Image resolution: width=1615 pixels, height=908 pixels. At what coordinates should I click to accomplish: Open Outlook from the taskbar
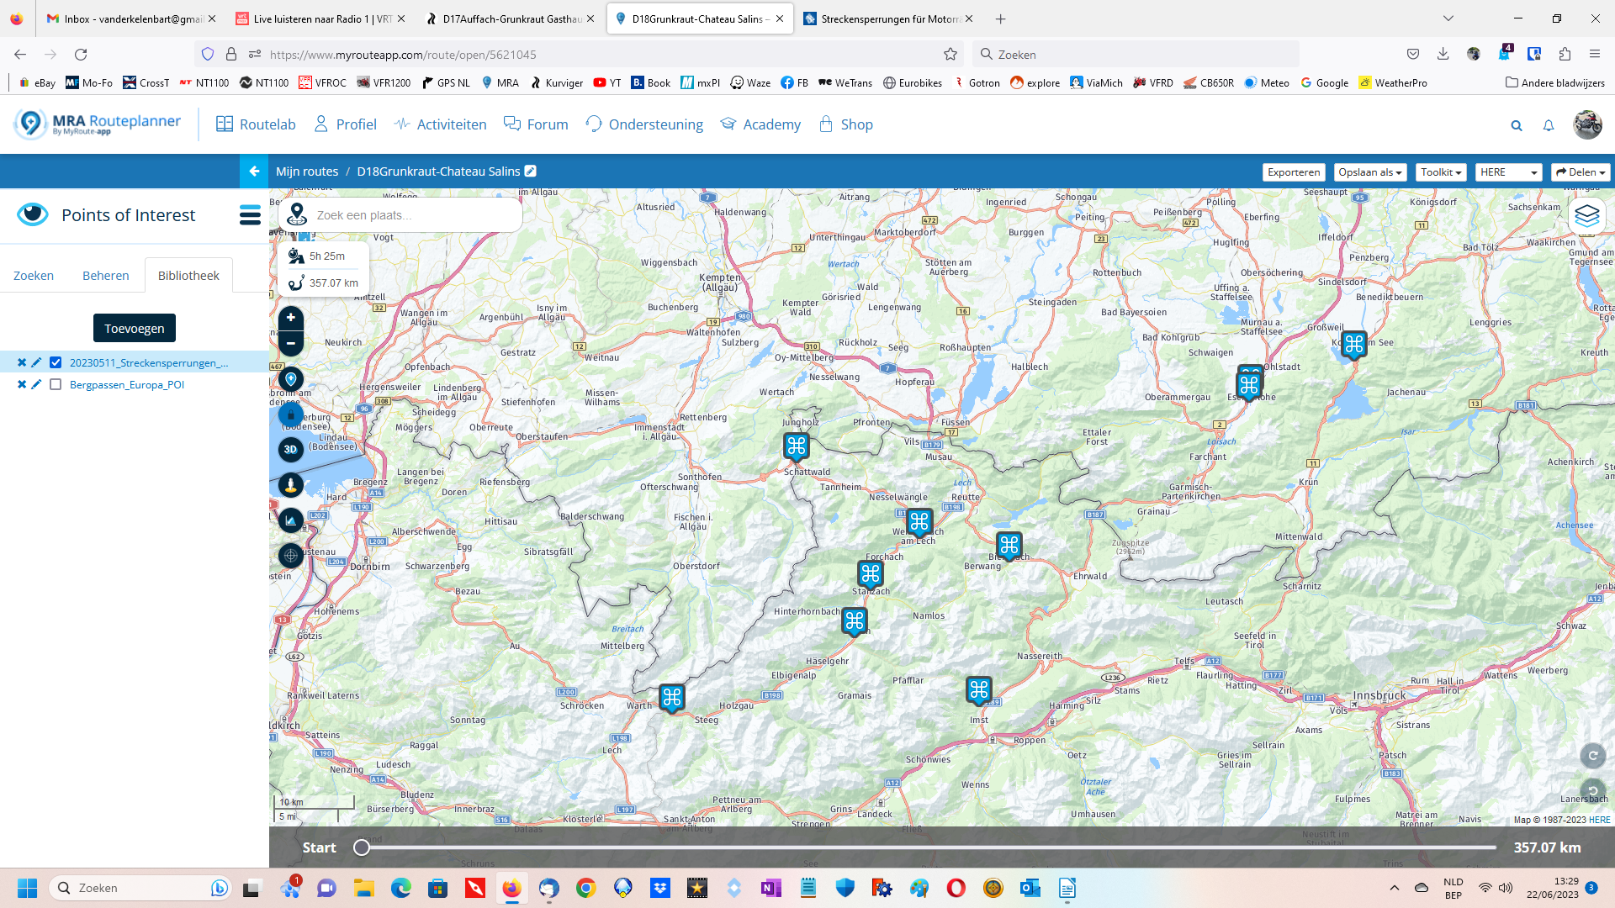pyautogui.click(x=1030, y=888)
